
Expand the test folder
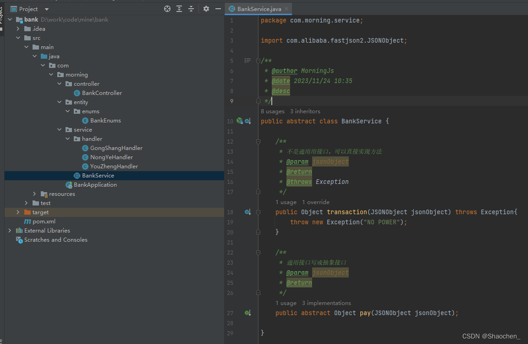26,203
